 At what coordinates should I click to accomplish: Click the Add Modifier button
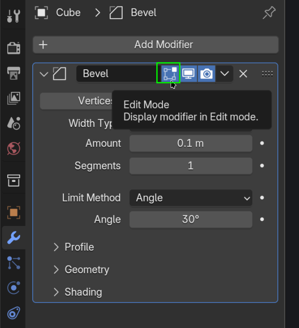pyautogui.click(x=156, y=45)
